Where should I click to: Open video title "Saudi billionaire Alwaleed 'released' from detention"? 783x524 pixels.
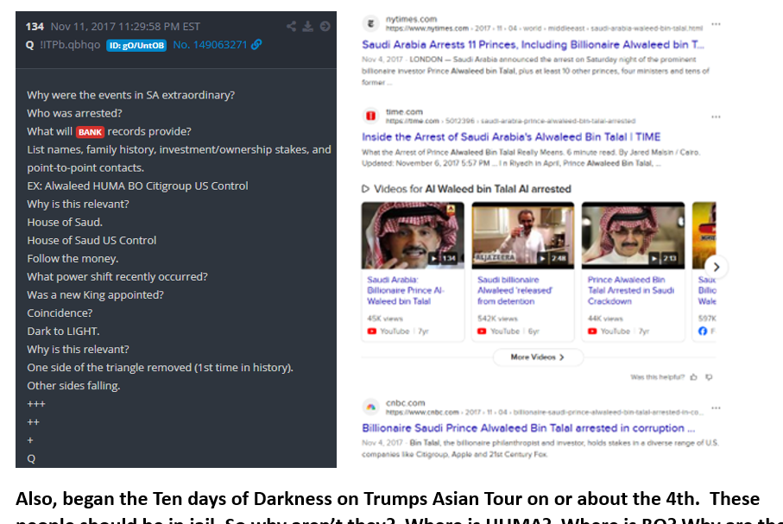[515, 291]
